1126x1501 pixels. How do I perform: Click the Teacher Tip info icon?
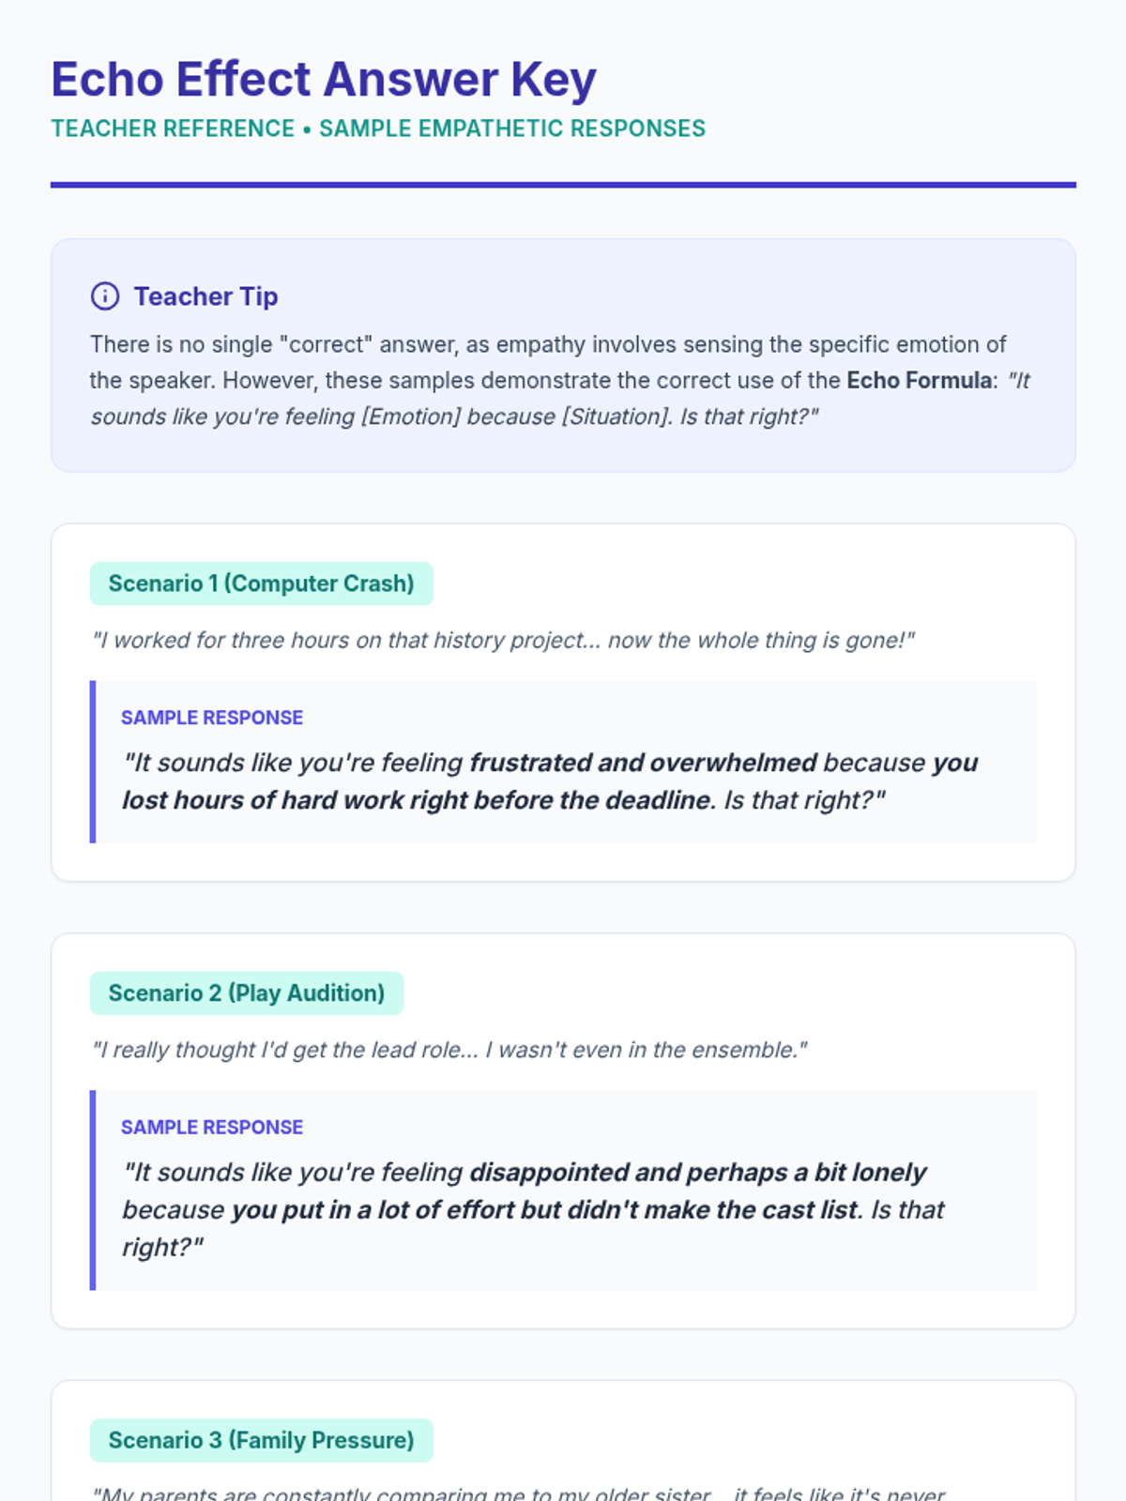(x=105, y=296)
